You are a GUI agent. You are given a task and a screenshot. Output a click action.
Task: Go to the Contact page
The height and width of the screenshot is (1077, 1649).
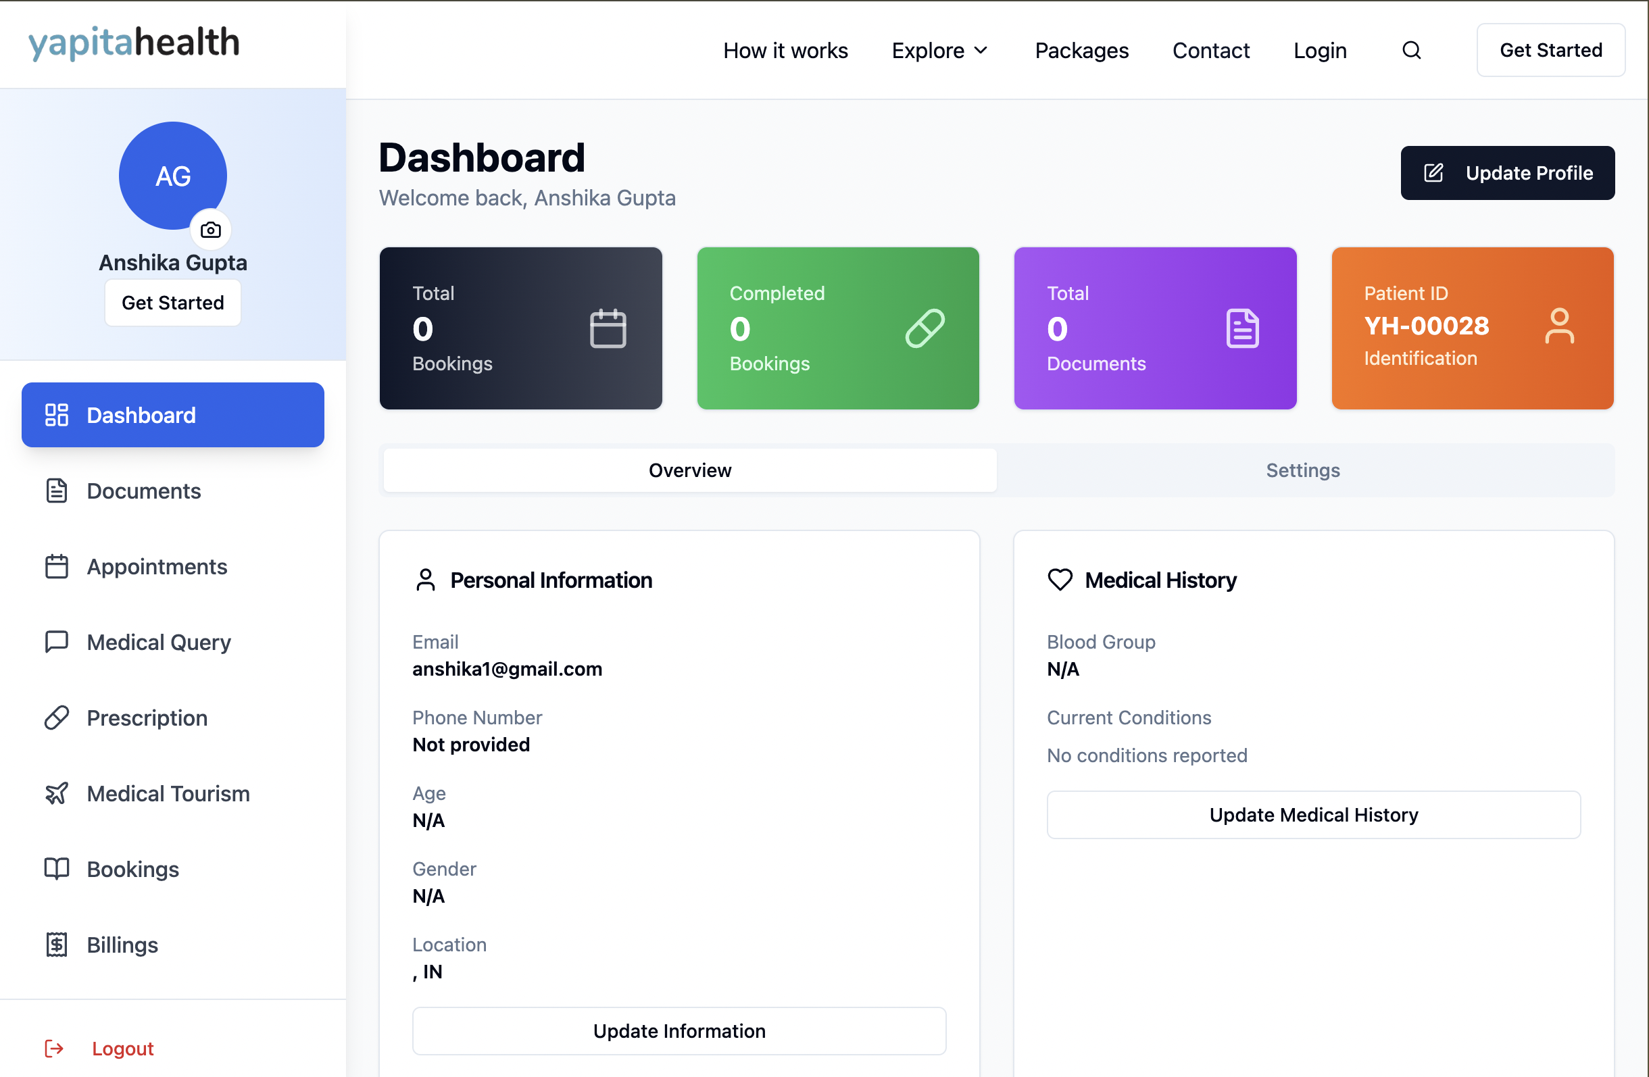(1210, 51)
